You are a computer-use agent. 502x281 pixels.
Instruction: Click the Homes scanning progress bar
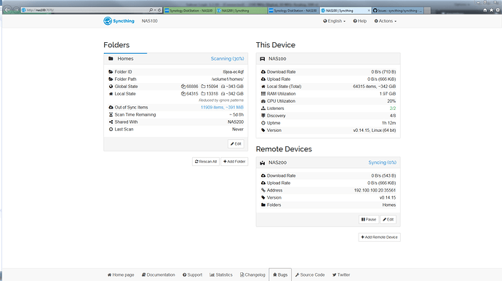tap(125, 53)
